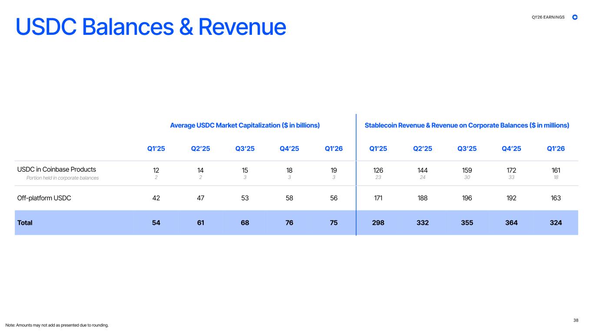593x334 pixels.
Task: Click Q3'25 column header under Stablecoin Revenue
Action: [467, 149]
